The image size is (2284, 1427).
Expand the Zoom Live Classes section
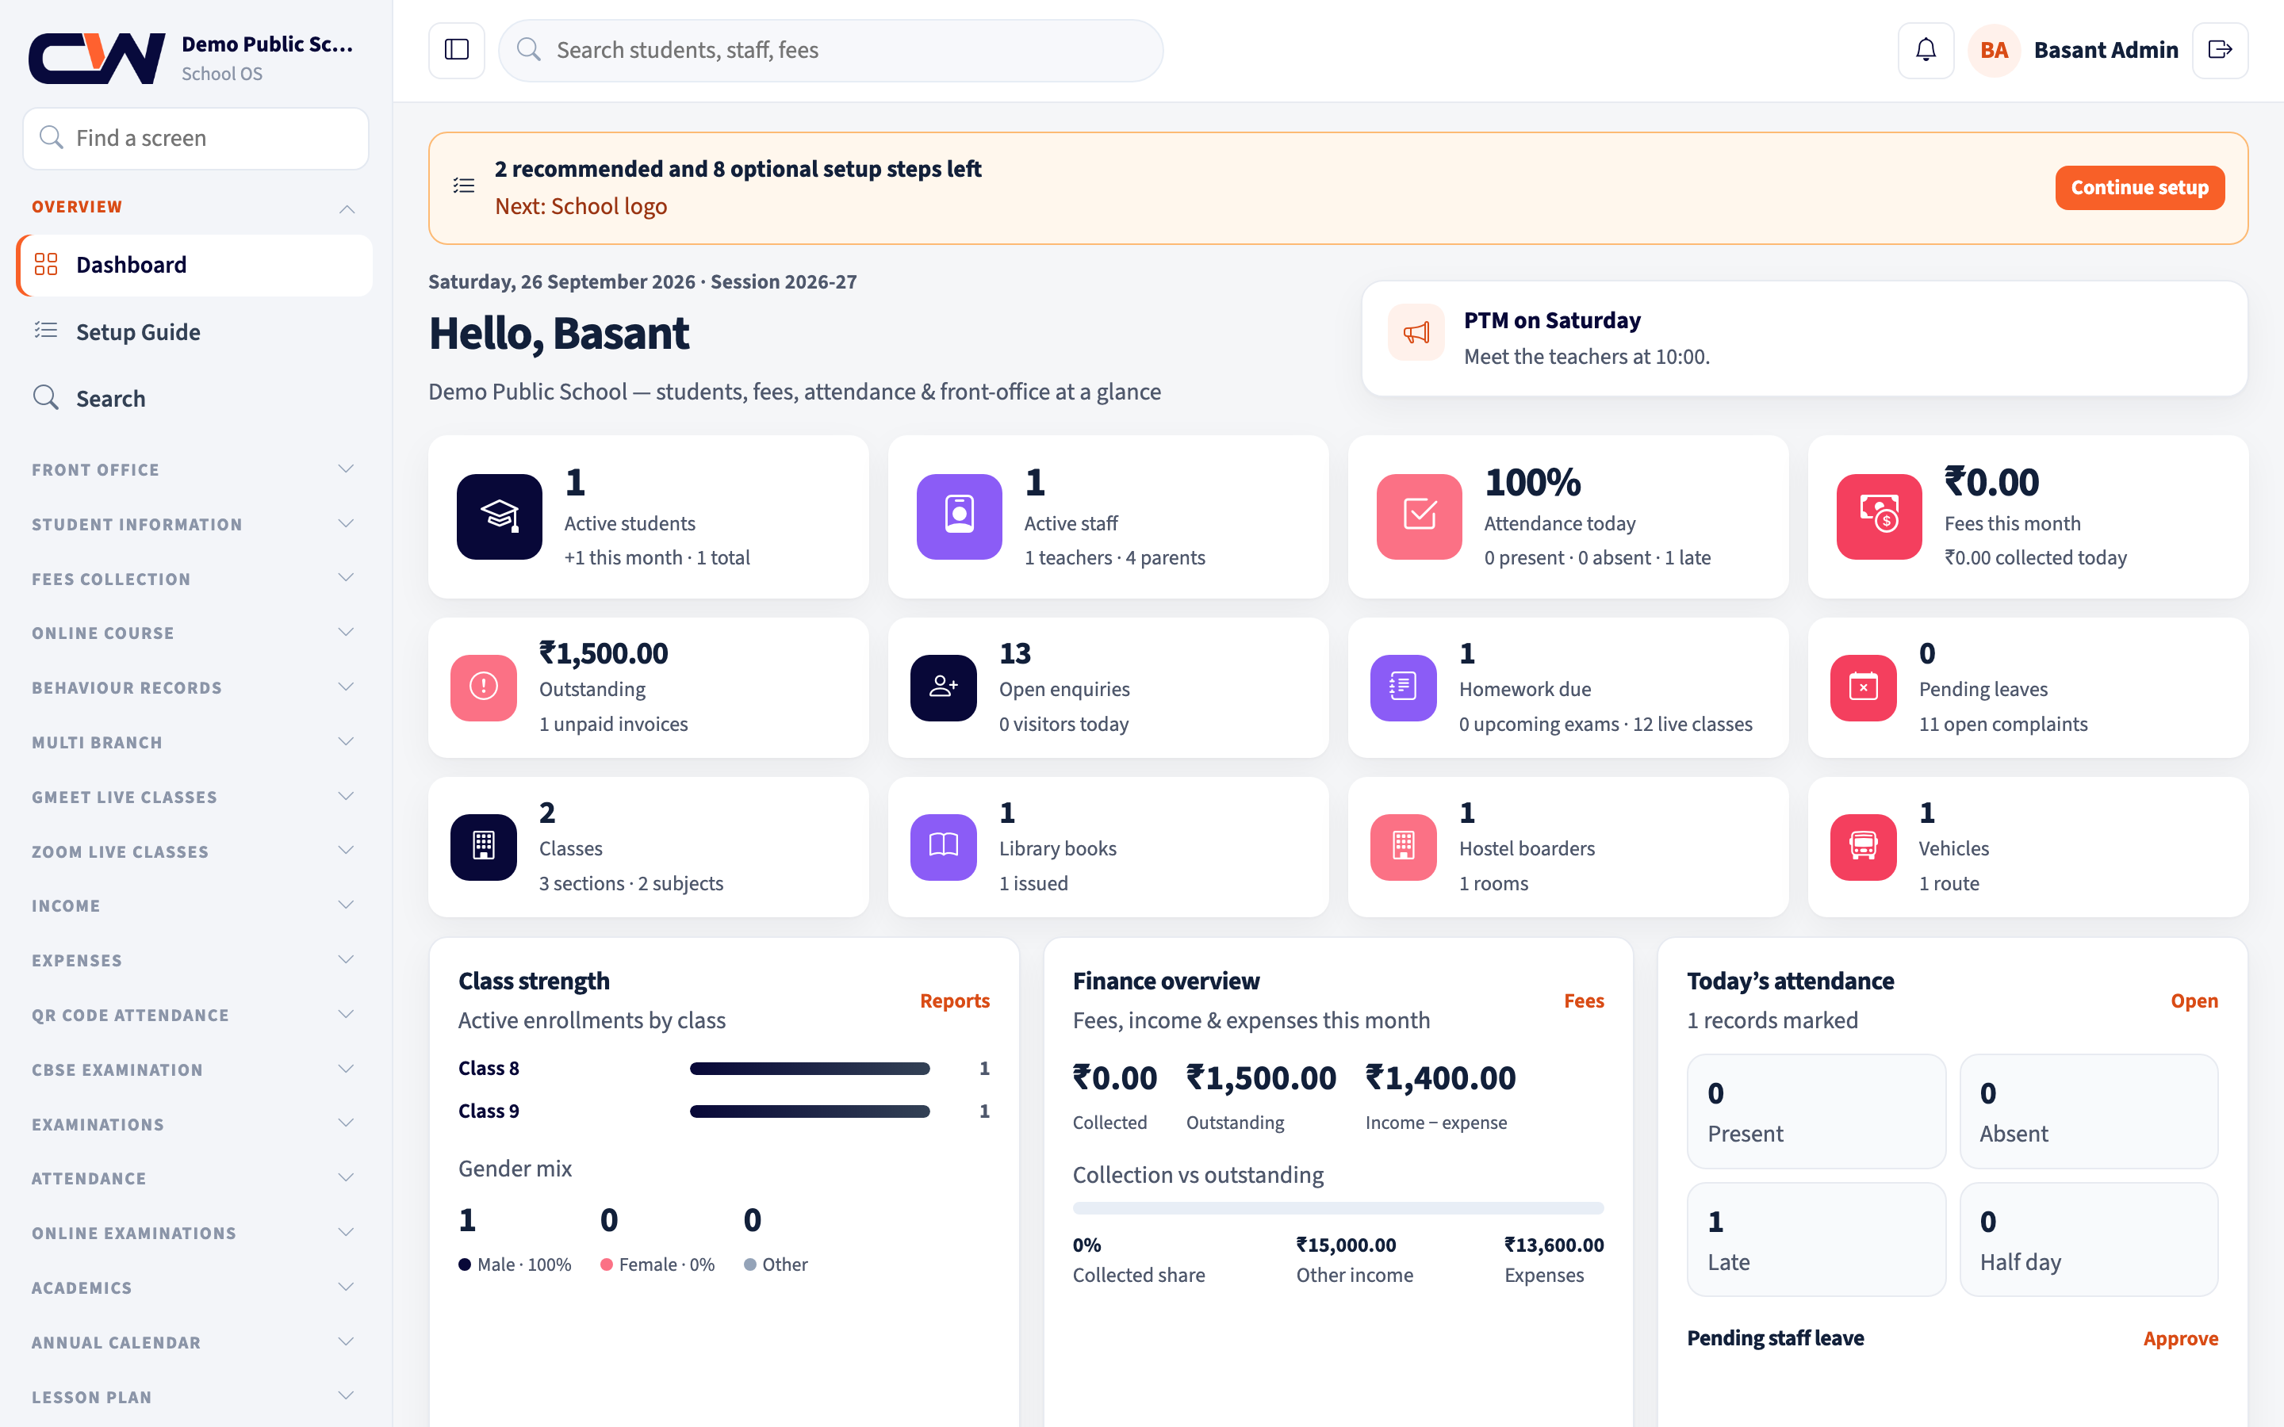point(195,851)
